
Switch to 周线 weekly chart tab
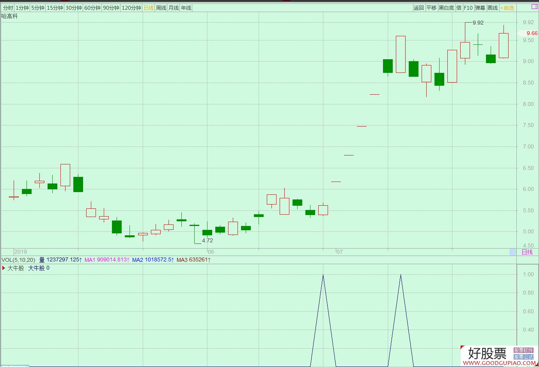point(161,8)
